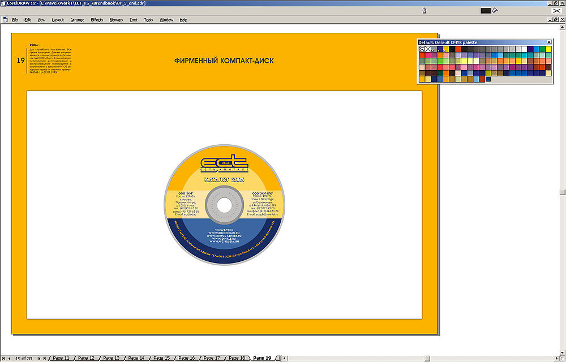Click the '19 of 20' page counter

(x=24, y=359)
